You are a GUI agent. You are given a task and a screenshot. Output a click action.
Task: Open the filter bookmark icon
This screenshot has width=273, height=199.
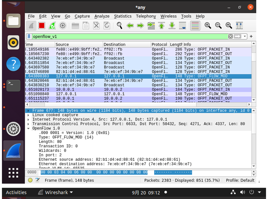[29, 36]
